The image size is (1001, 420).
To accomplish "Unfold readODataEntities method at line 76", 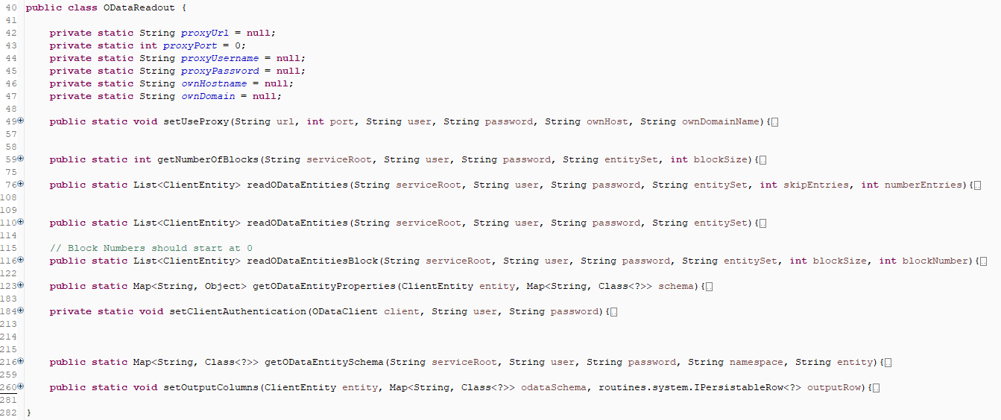I will [21, 184].
